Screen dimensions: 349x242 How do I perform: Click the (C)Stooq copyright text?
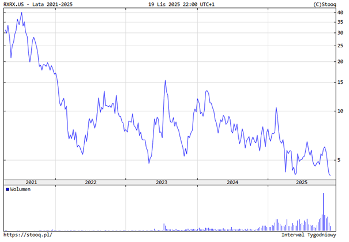(x=325, y=4)
